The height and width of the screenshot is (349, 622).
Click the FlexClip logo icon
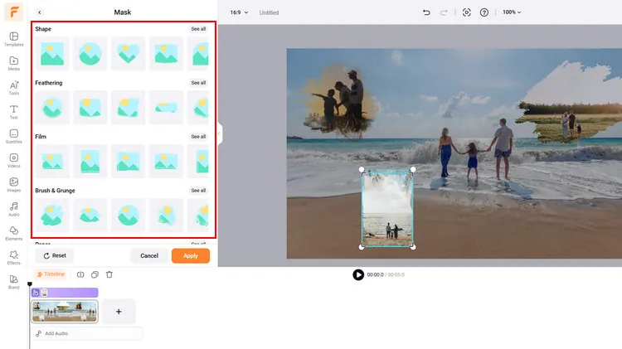point(14,12)
